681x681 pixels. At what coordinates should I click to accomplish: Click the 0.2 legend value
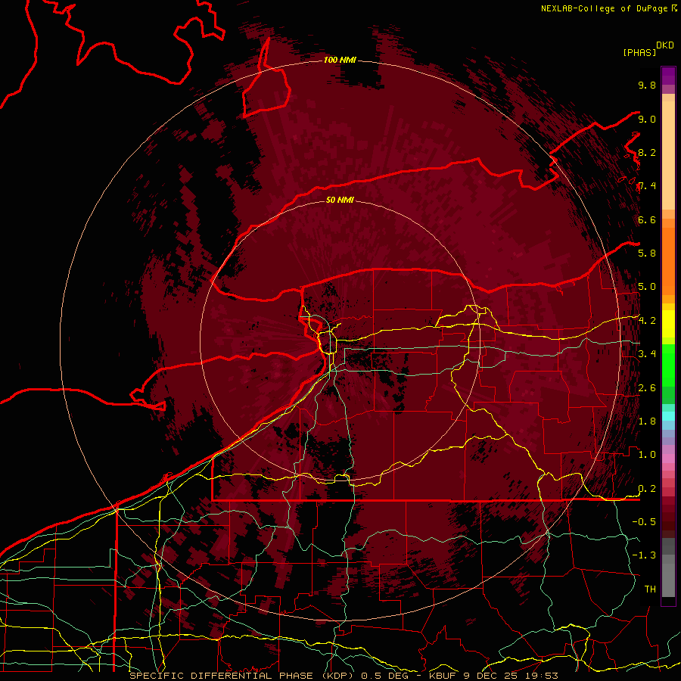coord(647,489)
